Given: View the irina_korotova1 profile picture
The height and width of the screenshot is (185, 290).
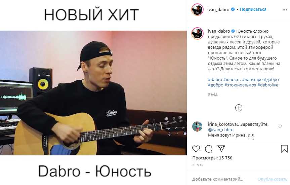Looking at the screenshot, I should tap(197, 126).
